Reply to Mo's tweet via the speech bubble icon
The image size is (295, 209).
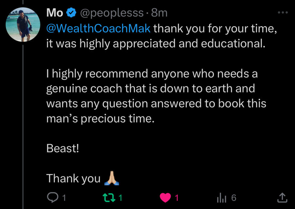(52, 197)
